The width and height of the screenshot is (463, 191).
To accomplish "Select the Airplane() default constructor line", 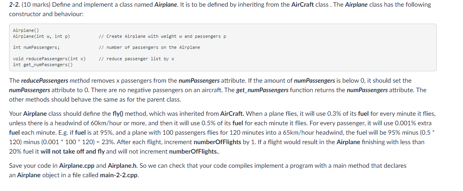I will (26, 30).
